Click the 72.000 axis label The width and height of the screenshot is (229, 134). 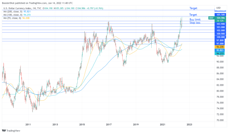tap(220, 114)
